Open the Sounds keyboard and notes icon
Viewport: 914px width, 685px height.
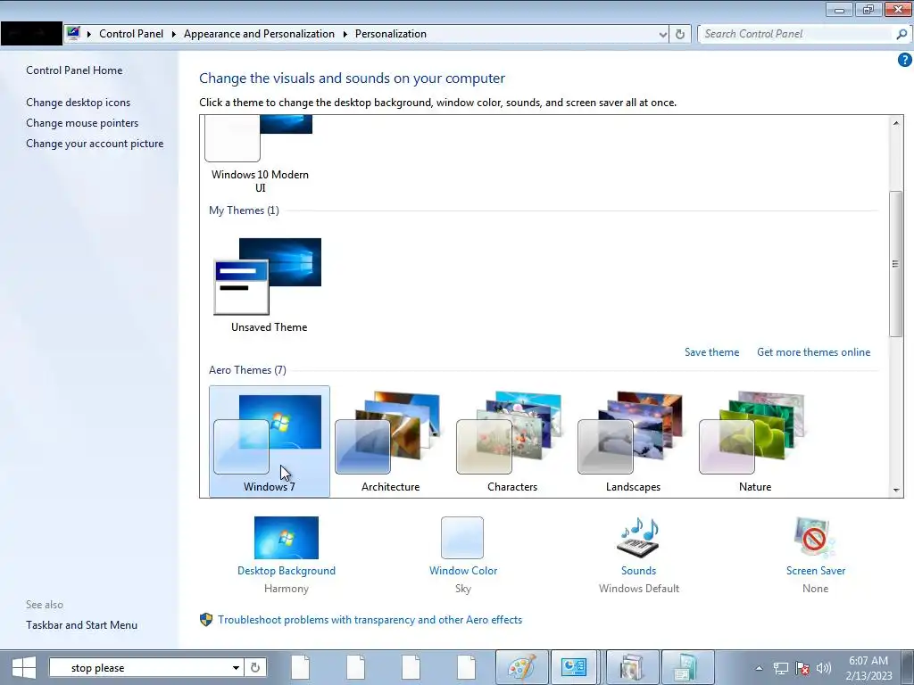[x=638, y=538]
